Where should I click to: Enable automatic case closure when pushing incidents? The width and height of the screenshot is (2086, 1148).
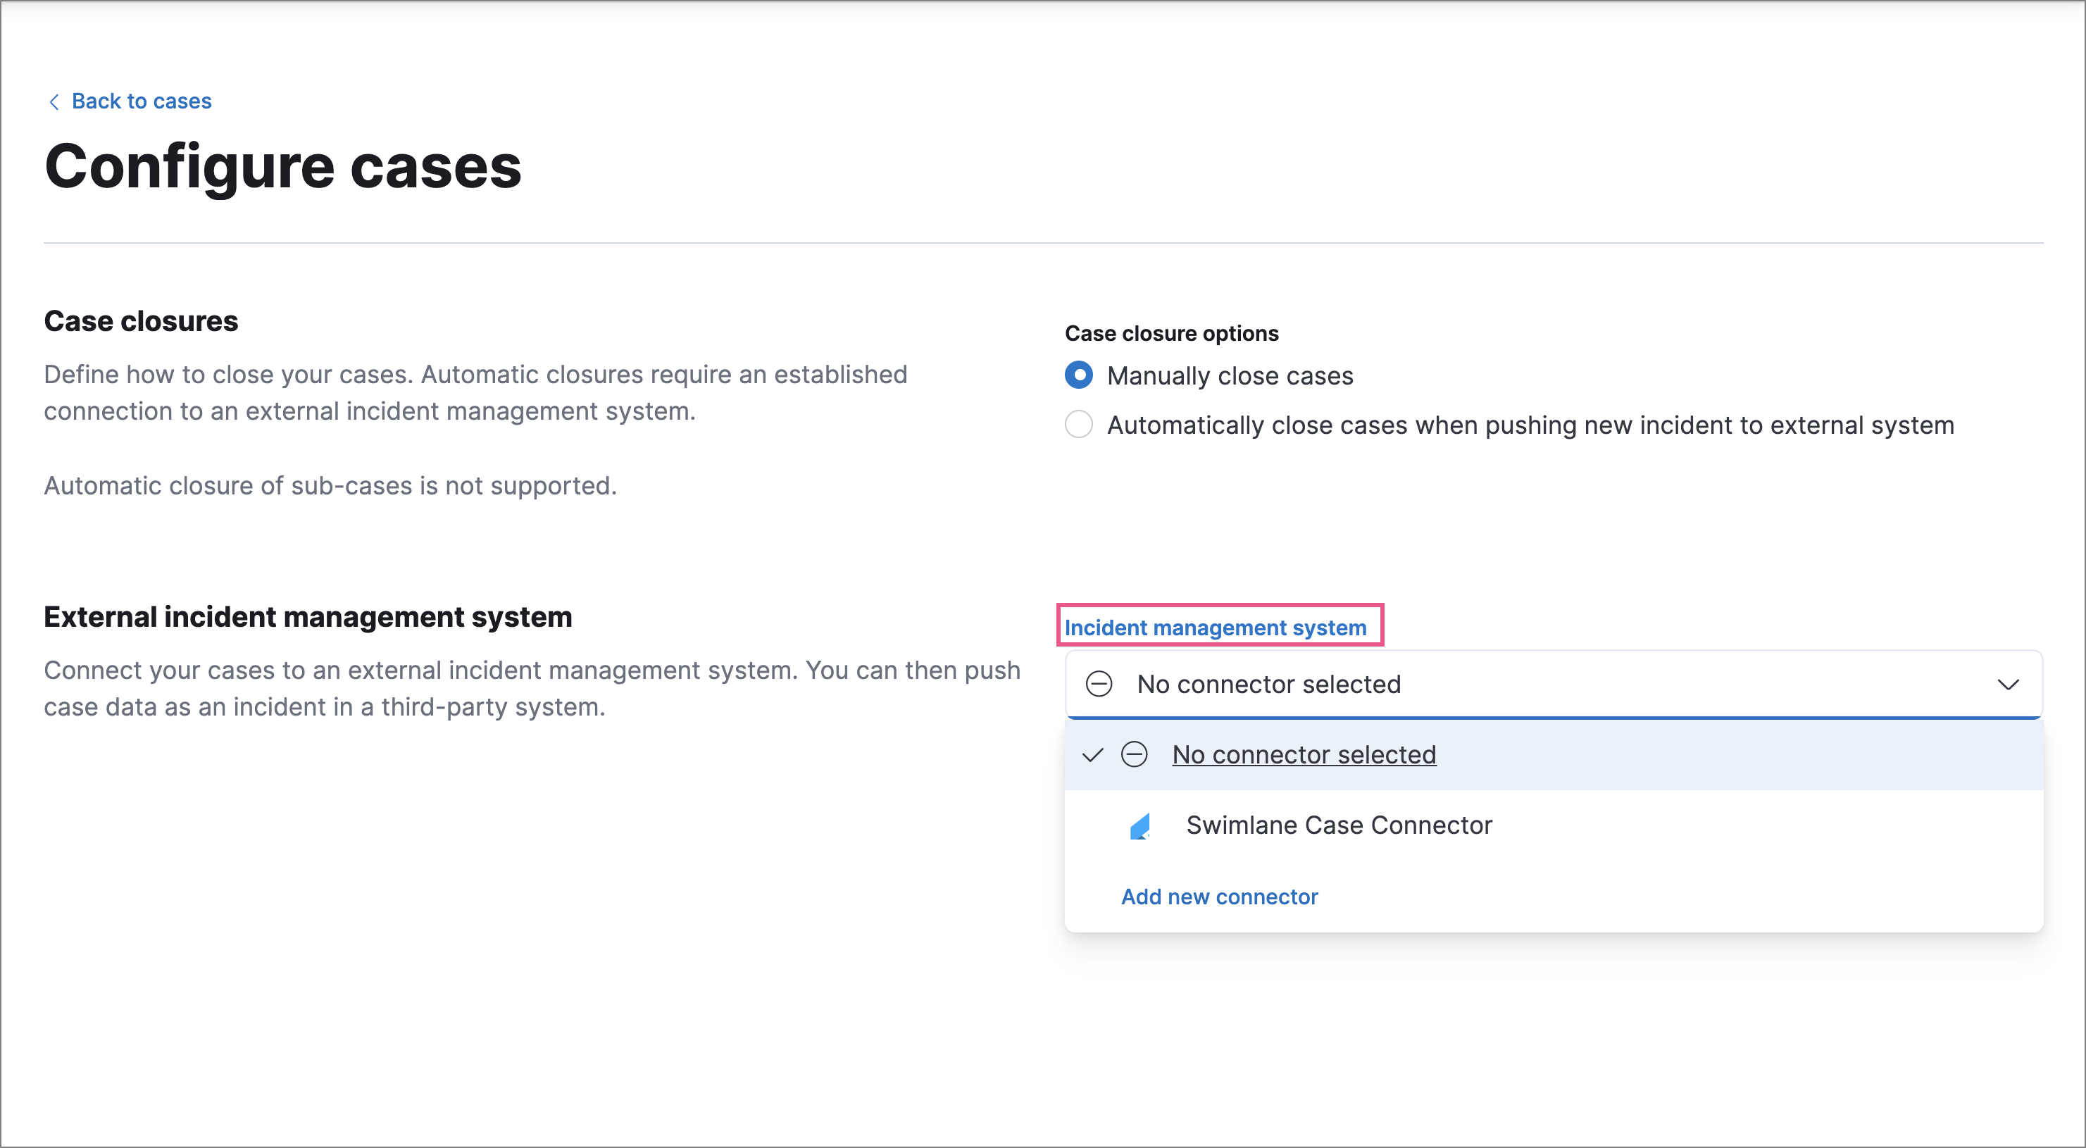[x=1079, y=424]
